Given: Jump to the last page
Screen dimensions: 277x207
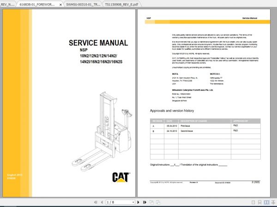Looking at the screenshot, I should (145, 202).
